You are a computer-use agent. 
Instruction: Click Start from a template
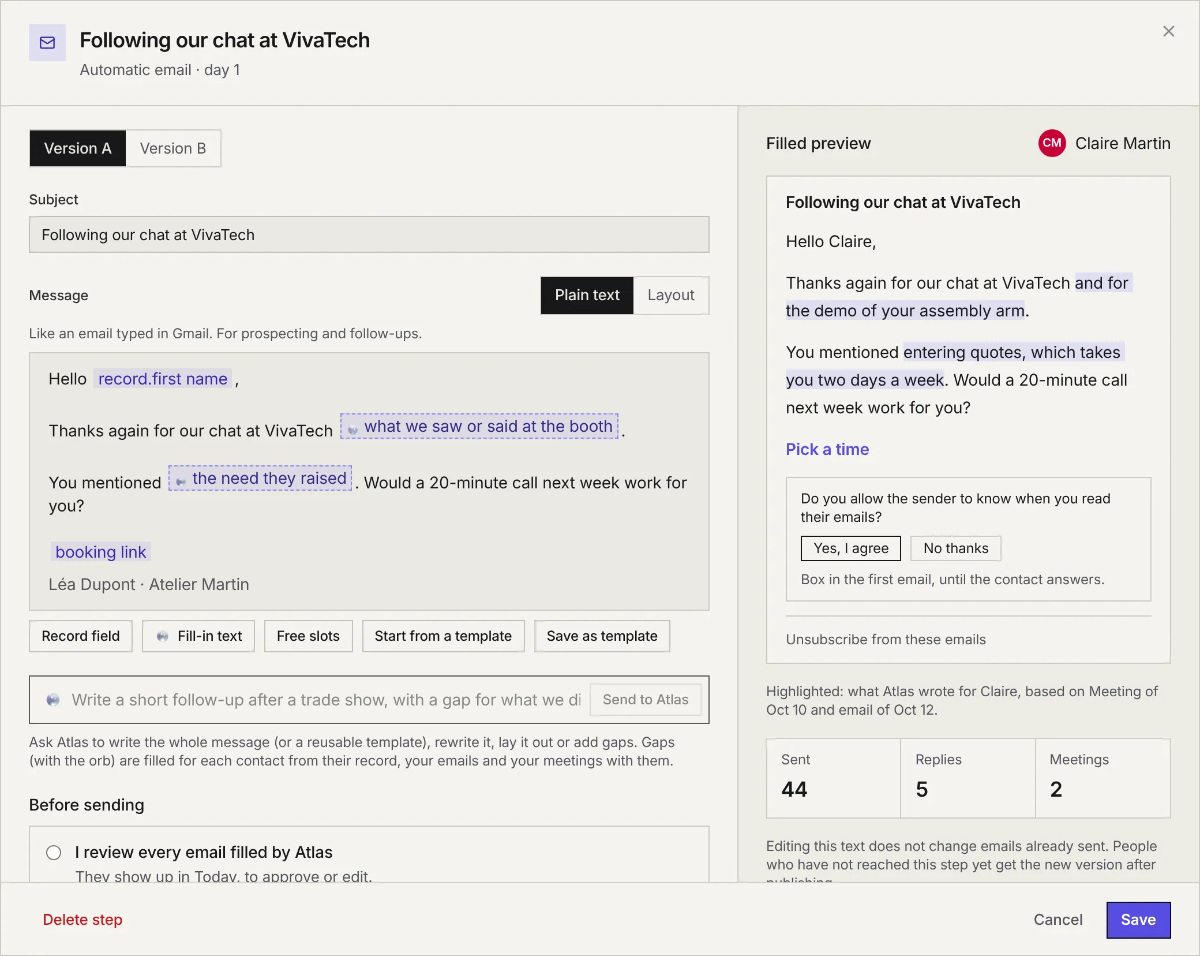[443, 636]
